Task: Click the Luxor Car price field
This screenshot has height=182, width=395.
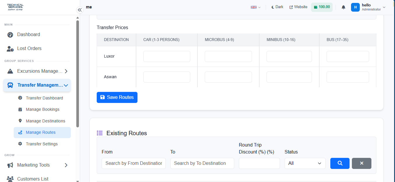Action: click(x=167, y=56)
